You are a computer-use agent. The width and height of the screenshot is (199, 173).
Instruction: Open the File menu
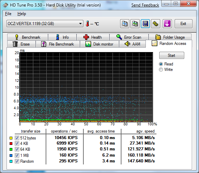[x=8, y=14]
